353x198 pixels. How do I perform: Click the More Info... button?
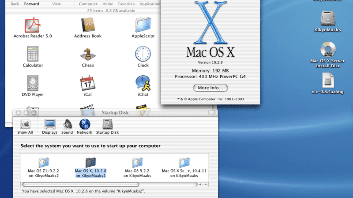coord(210,88)
